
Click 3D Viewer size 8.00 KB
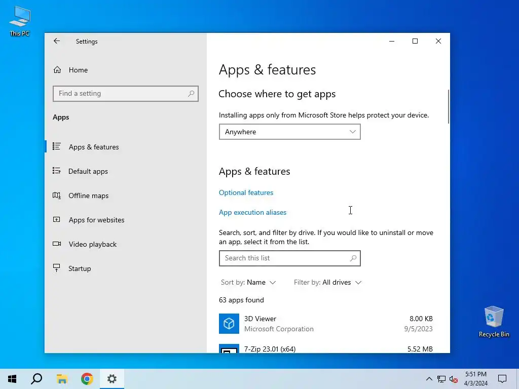(x=421, y=319)
